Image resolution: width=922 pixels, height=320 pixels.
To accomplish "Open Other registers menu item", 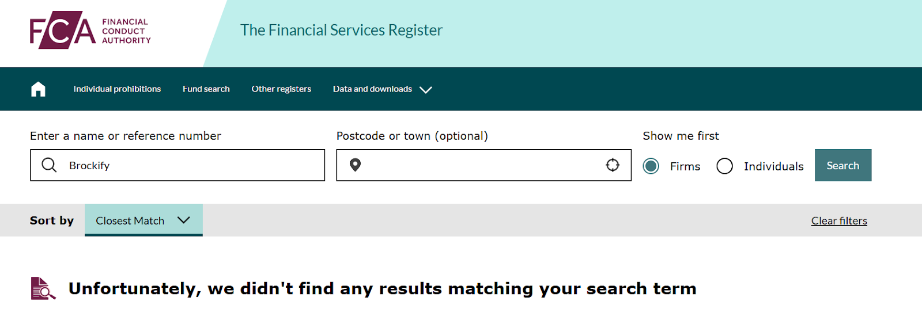I will [281, 89].
